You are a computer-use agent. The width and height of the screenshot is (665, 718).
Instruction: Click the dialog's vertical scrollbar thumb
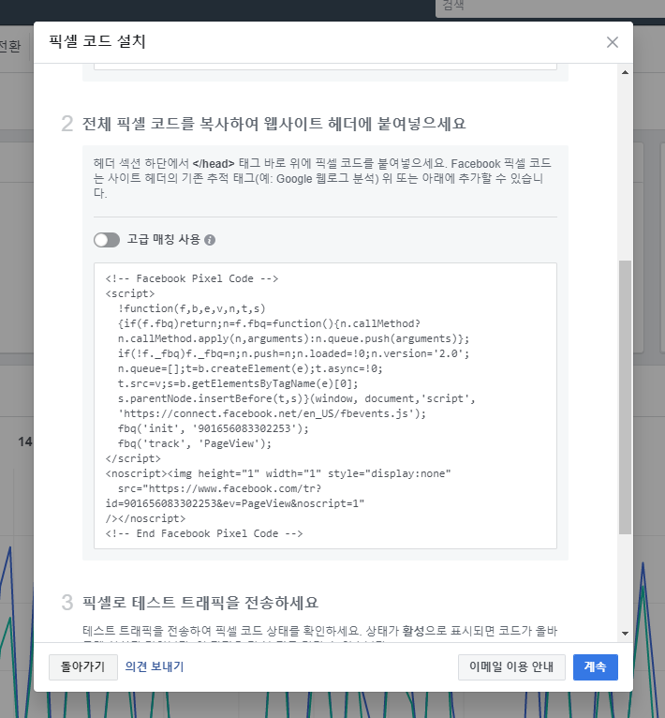(625, 396)
